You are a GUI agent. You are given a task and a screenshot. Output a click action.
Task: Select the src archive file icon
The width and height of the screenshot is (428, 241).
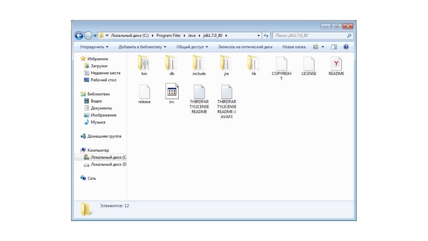[x=171, y=92]
